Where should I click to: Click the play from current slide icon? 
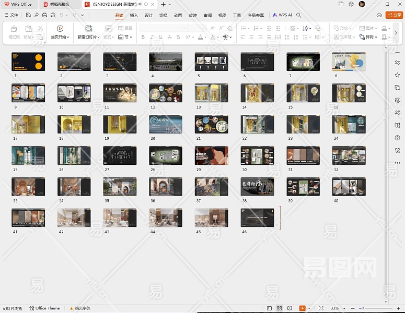click(60, 29)
